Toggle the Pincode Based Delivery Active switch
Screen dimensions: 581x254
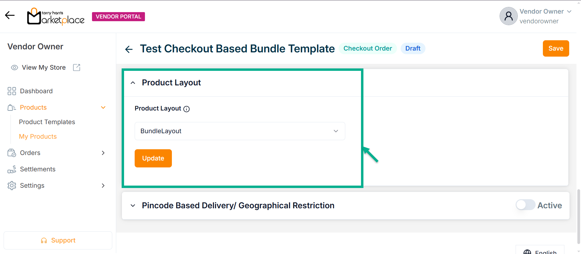(x=525, y=205)
